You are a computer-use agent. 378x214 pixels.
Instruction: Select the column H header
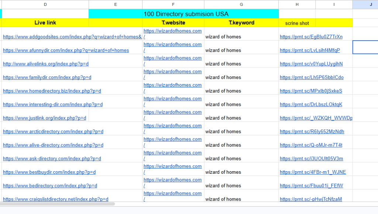[x=297, y=4]
